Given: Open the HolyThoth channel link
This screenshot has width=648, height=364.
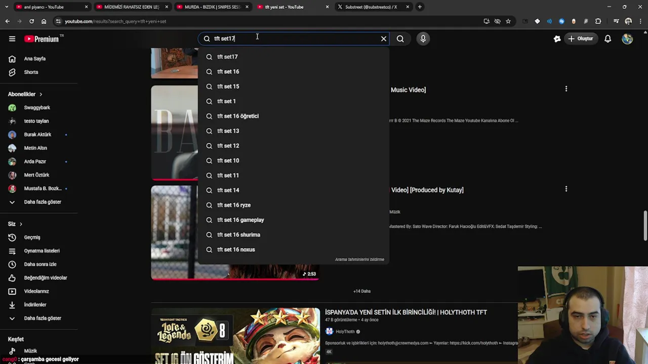Looking at the screenshot, I should pyautogui.click(x=345, y=332).
